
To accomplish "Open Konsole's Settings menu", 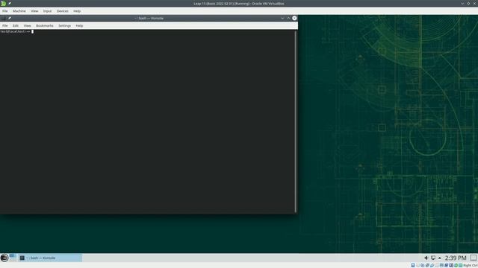I will (64, 26).
